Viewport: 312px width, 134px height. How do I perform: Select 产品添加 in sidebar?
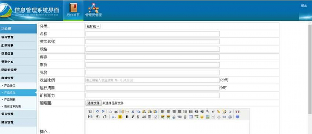tap(18, 93)
